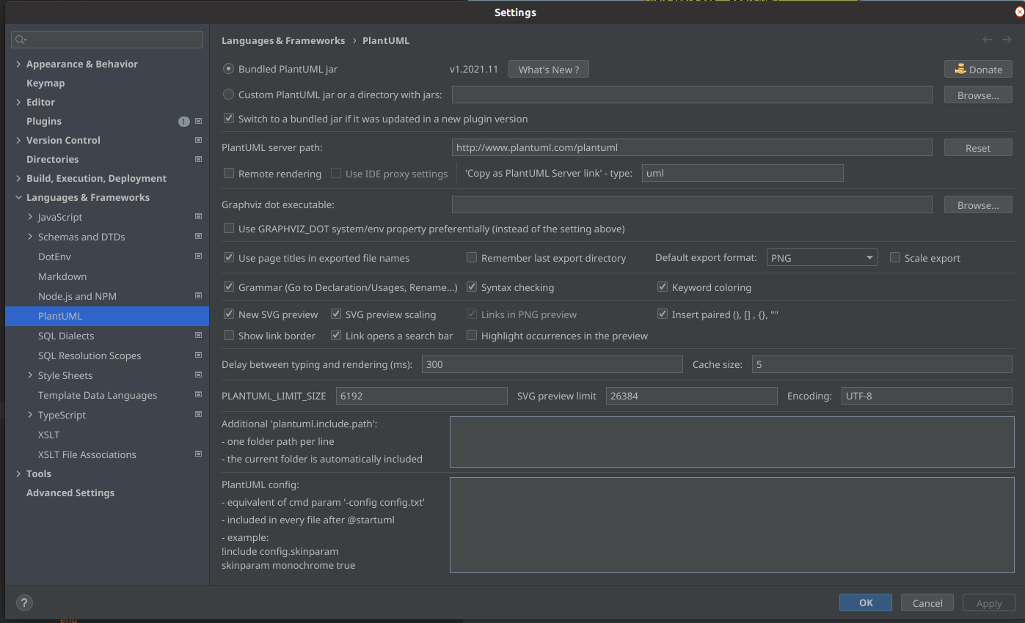This screenshot has width=1025, height=623.
Task: Enable Scale export checkbox
Action: click(x=895, y=258)
